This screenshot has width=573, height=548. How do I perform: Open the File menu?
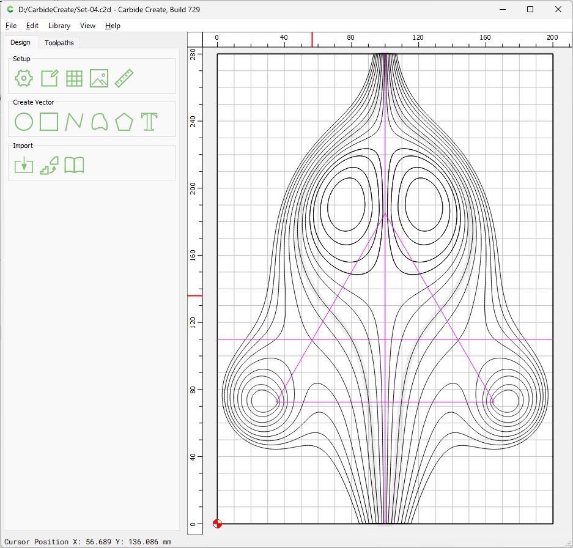[10, 26]
